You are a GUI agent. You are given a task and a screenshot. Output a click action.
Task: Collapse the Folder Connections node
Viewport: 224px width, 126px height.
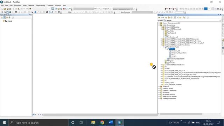tap(159, 25)
